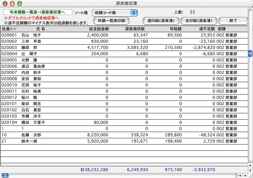Screen dimensions: 253x178
Task: Click the 社員コード column header
Action: click(9, 29)
